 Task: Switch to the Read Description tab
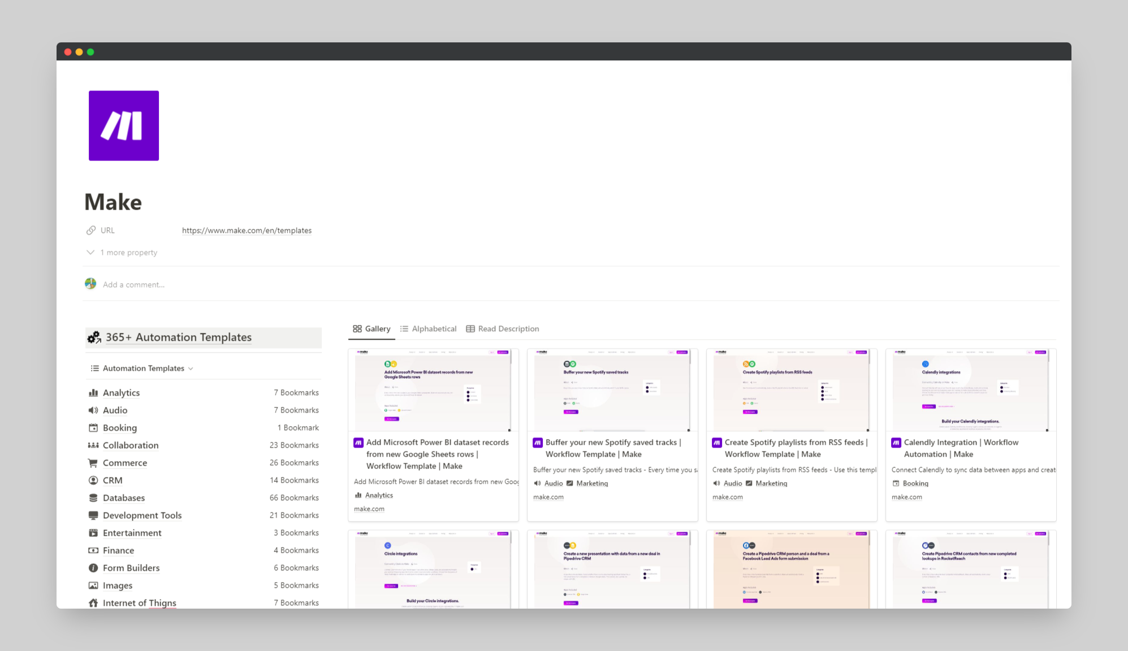[x=503, y=329]
